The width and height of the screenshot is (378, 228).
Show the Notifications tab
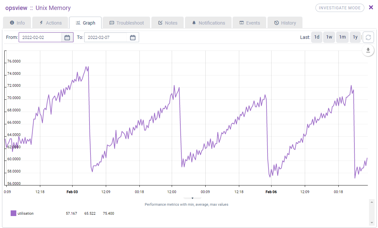tap(208, 23)
